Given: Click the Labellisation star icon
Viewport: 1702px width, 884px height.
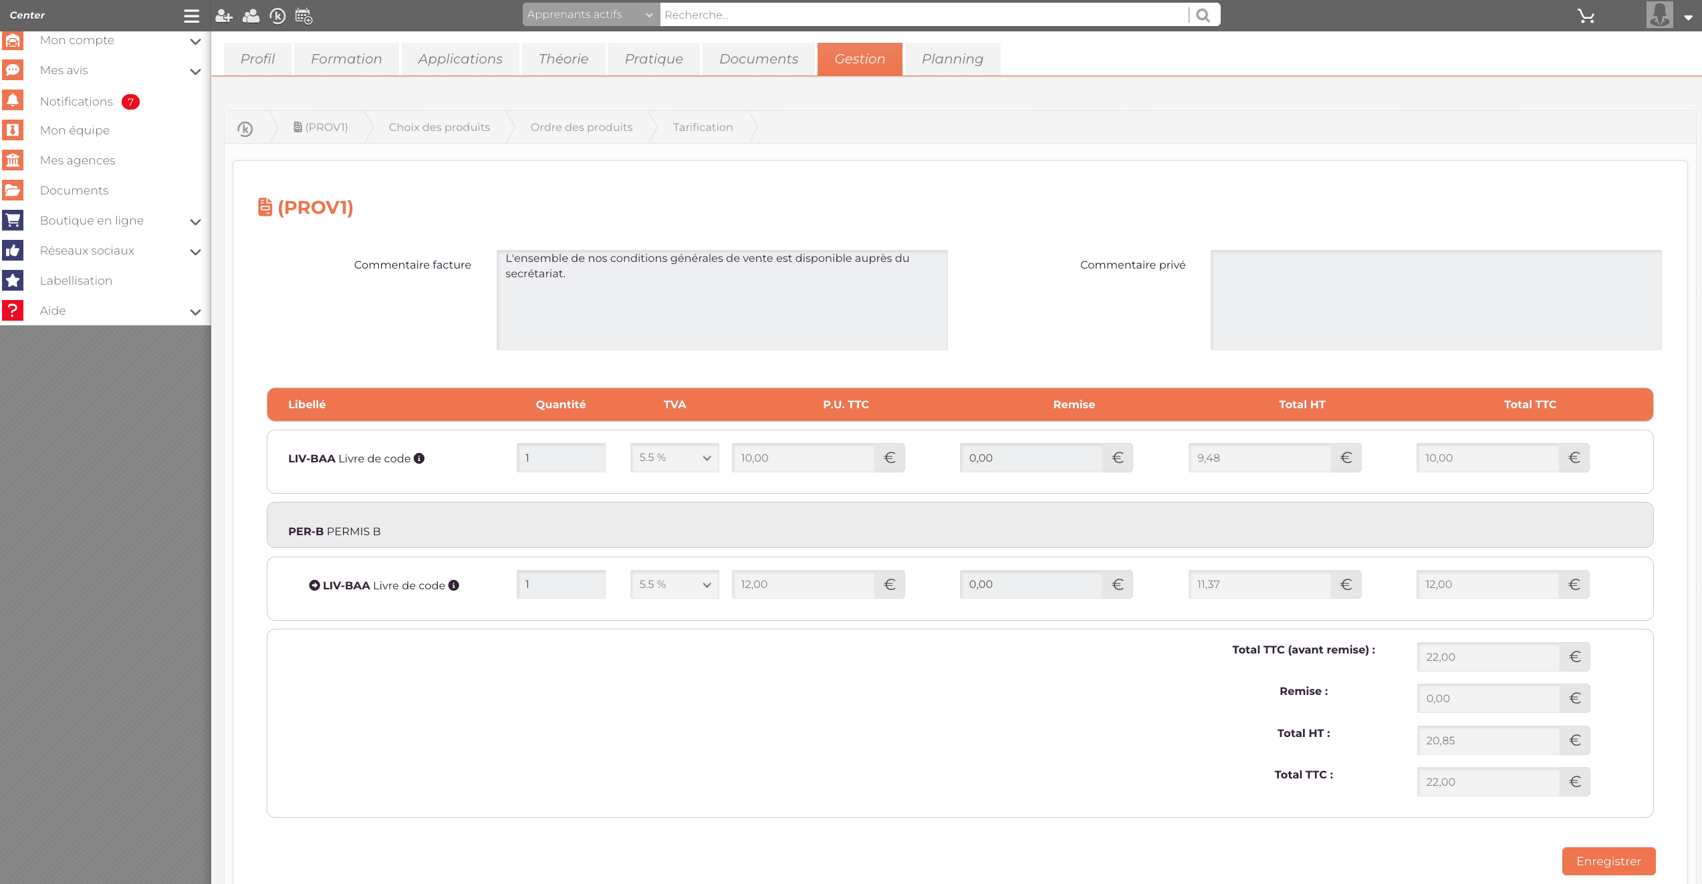Looking at the screenshot, I should point(13,281).
